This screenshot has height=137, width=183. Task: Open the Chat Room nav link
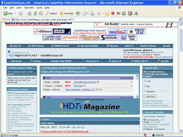pyautogui.click(x=16, y=61)
